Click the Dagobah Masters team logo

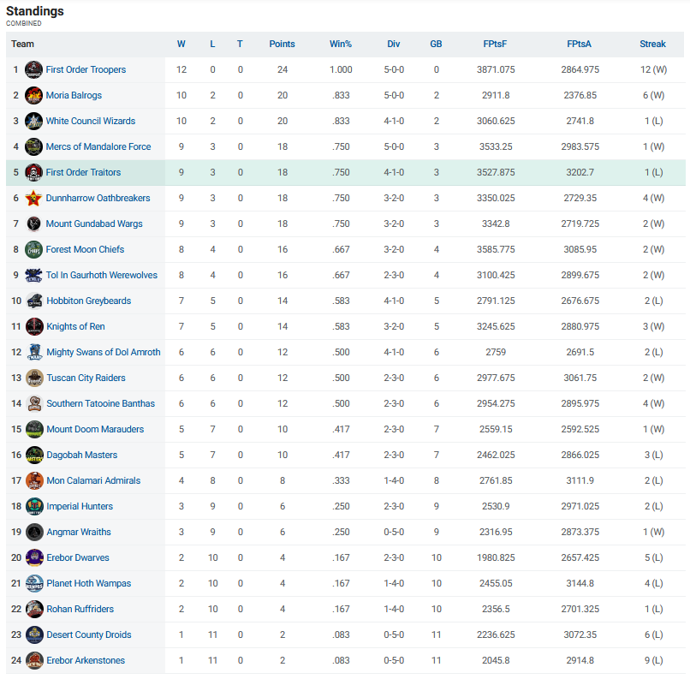click(34, 455)
